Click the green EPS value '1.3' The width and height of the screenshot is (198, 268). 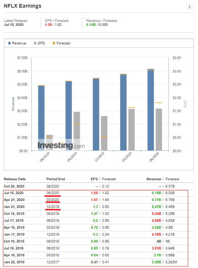point(95,207)
